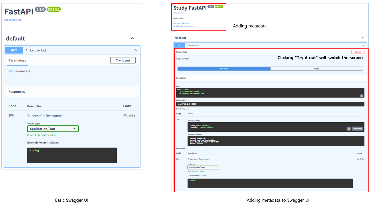Click the "Response headers" label

pos(195,134)
